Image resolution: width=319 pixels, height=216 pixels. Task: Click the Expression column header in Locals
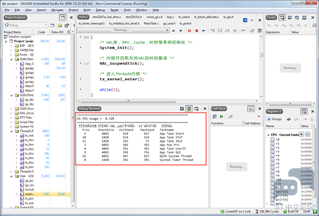(x=278, y=32)
